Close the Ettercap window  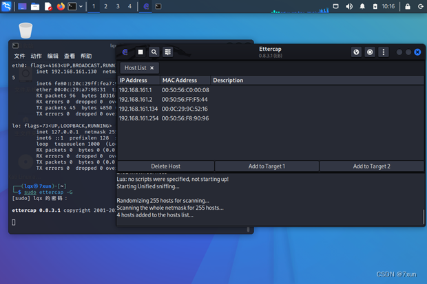coord(417,52)
